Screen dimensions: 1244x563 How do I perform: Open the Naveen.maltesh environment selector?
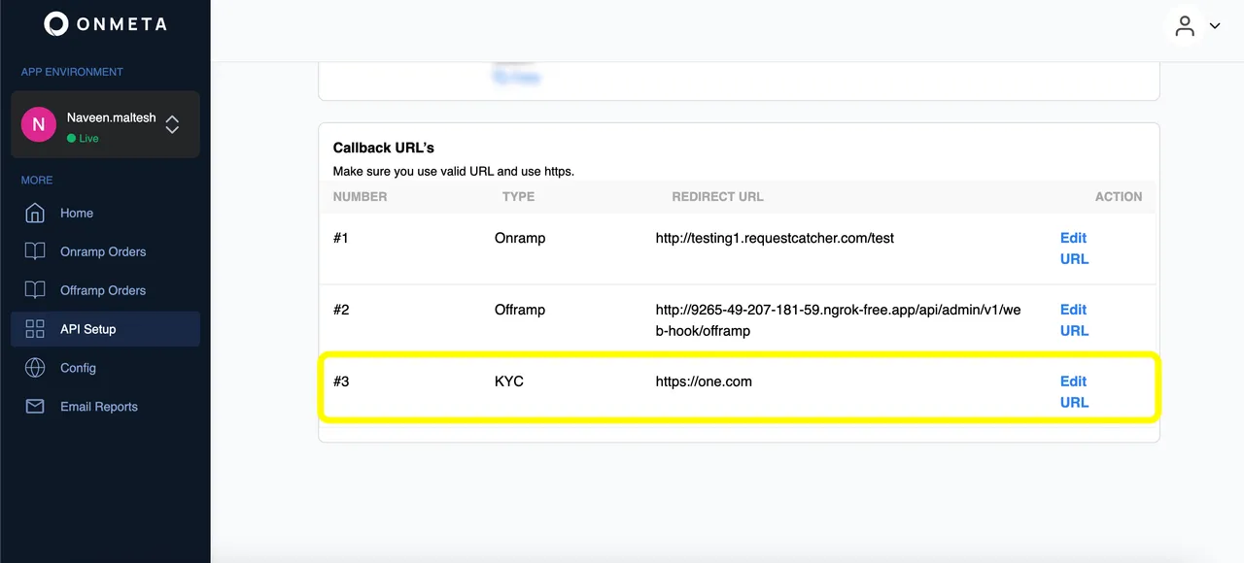pyautogui.click(x=111, y=118)
